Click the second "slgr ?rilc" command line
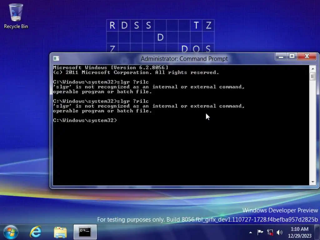Viewport: 320px width, 240px height. pos(101,101)
